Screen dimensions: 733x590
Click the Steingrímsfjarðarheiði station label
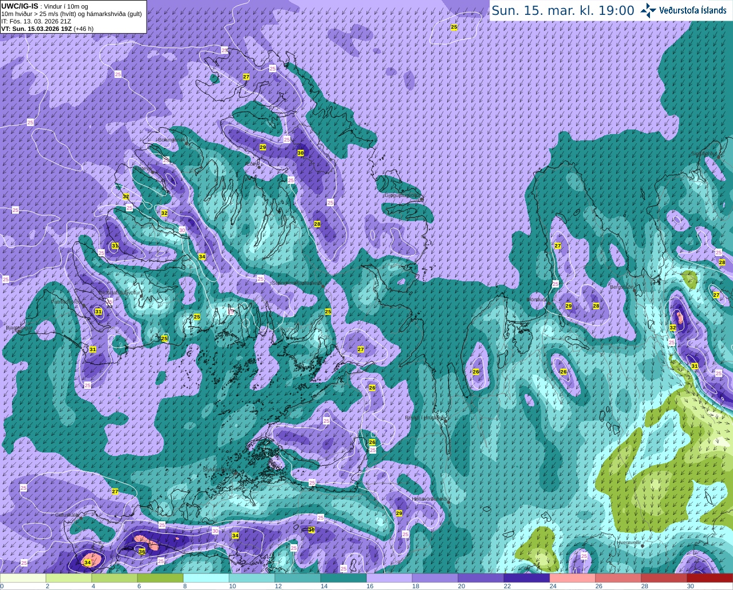point(297,282)
